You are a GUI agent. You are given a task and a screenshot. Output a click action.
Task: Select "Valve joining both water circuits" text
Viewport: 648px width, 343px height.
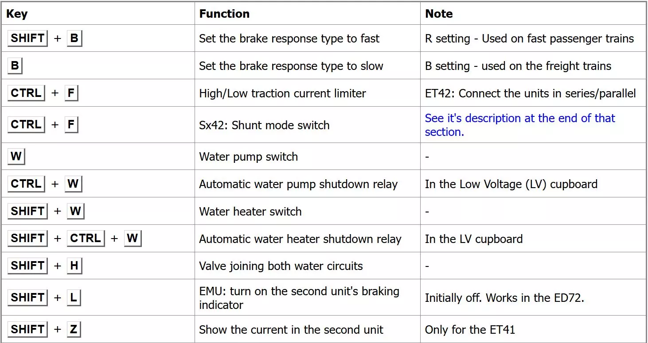(281, 266)
